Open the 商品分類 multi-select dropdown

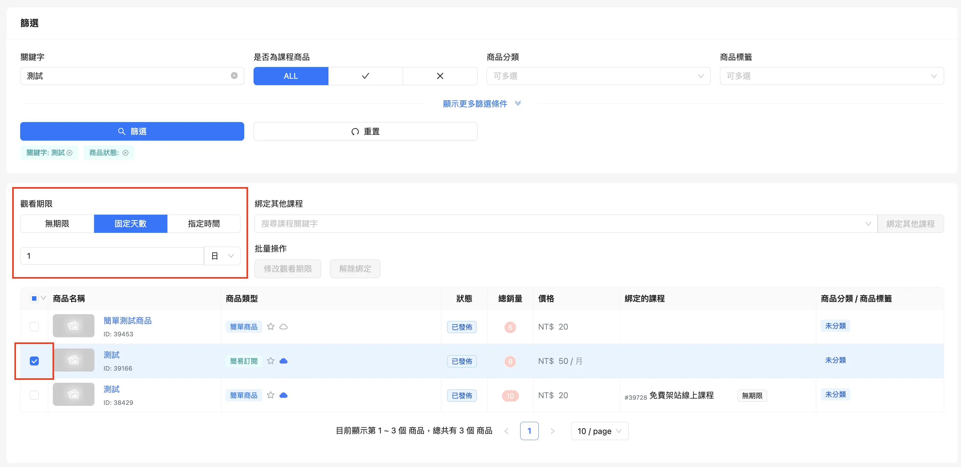click(x=598, y=76)
